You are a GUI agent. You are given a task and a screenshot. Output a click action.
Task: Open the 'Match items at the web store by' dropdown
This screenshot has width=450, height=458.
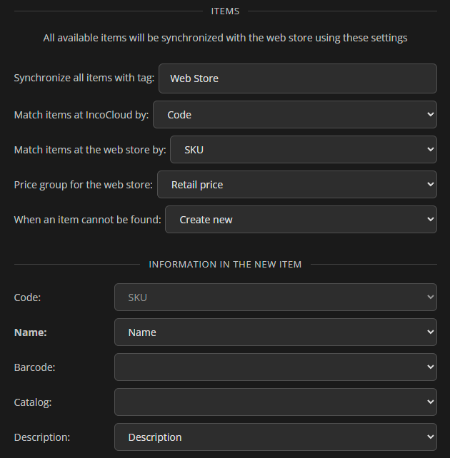click(x=304, y=150)
